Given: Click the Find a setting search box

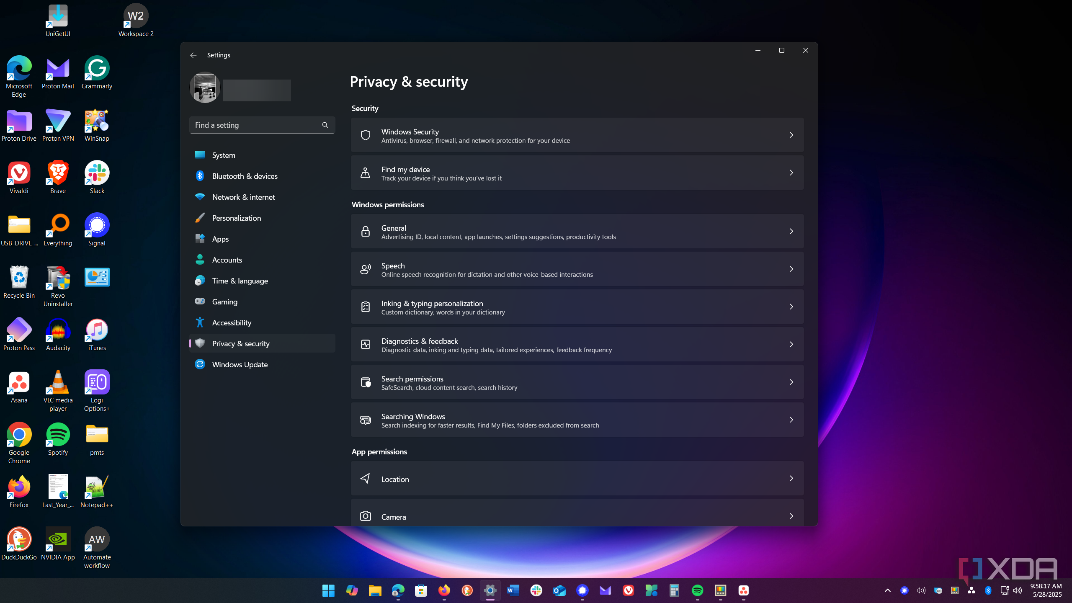Looking at the screenshot, I should tap(262, 125).
